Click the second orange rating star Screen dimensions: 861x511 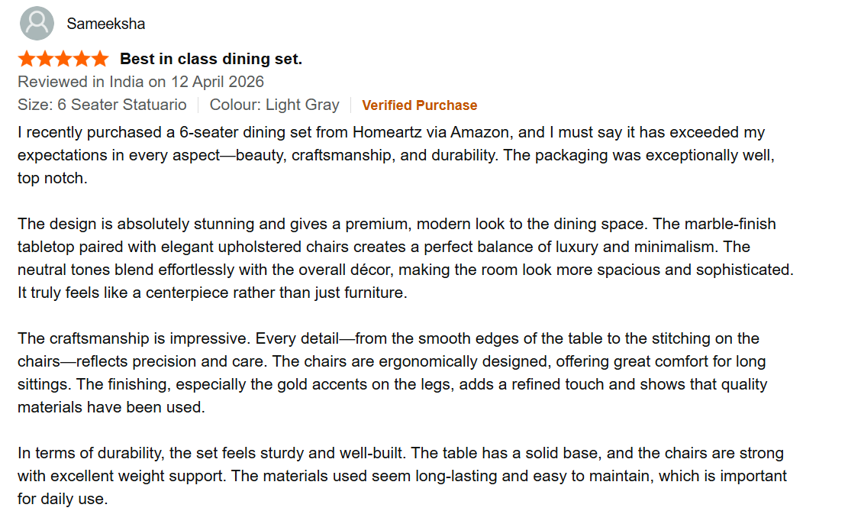(45, 59)
